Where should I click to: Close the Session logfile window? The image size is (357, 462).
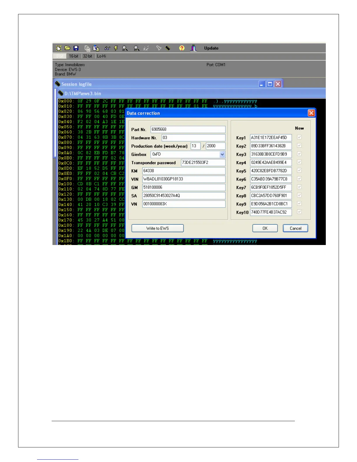pos(278,84)
